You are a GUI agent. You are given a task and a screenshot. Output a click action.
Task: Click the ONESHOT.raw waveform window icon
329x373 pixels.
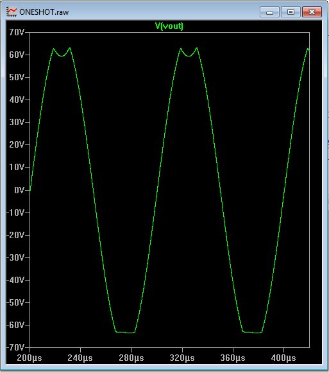point(12,12)
